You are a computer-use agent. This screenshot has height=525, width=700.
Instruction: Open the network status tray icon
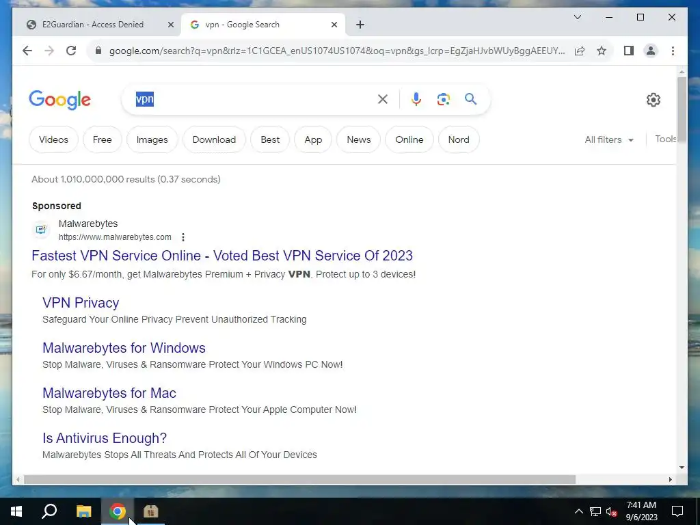click(595, 511)
